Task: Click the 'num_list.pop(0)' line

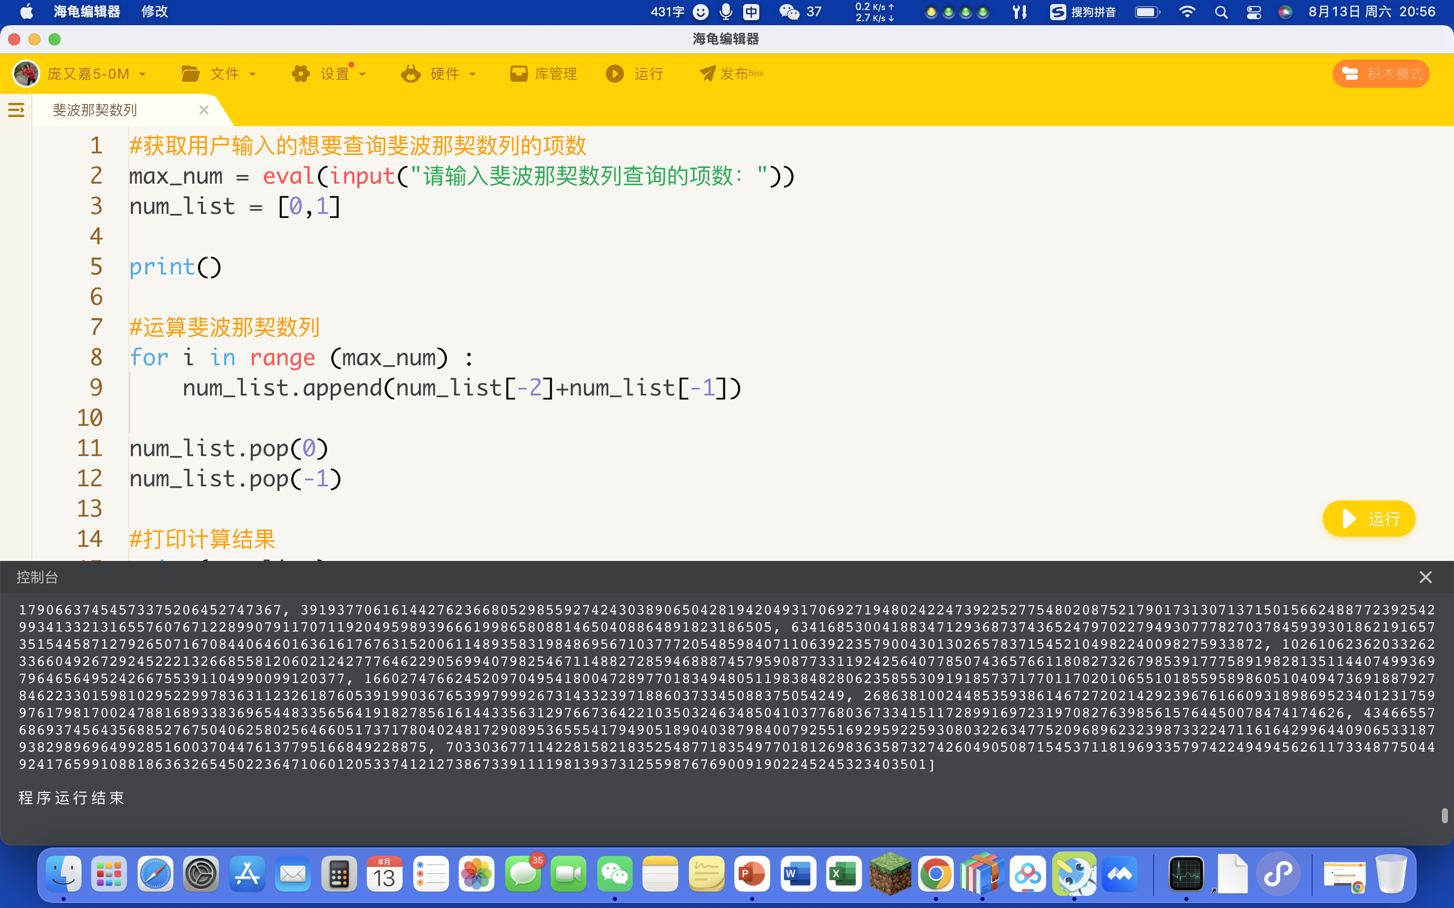Action: coord(229,448)
